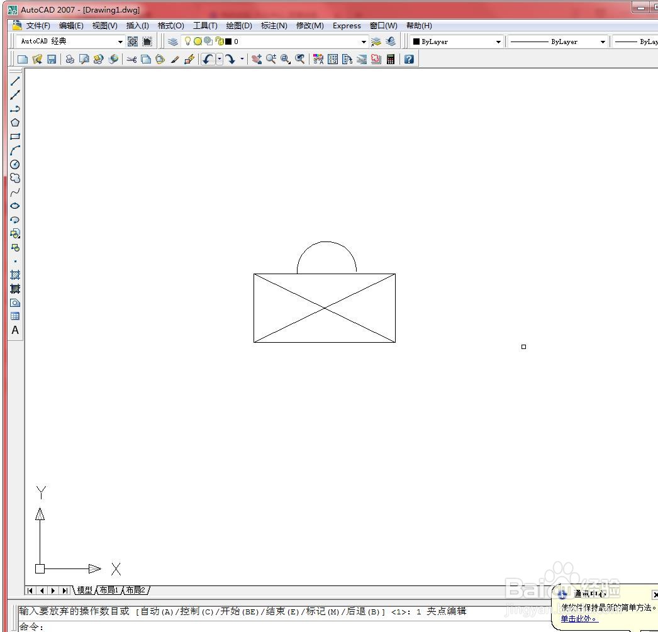Select the Revision Cloud tool

pyautogui.click(x=15, y=178)
